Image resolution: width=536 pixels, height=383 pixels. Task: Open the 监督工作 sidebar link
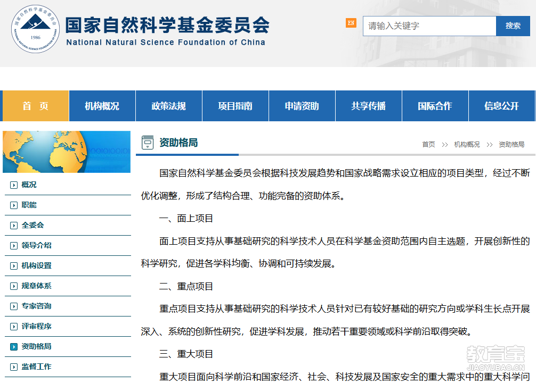pos(37,367)
